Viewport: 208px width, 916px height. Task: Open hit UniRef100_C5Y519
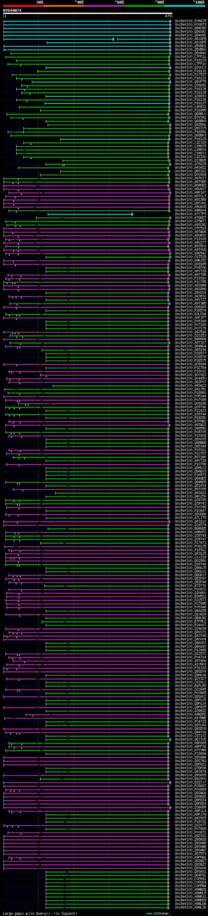tap(190, 228)
